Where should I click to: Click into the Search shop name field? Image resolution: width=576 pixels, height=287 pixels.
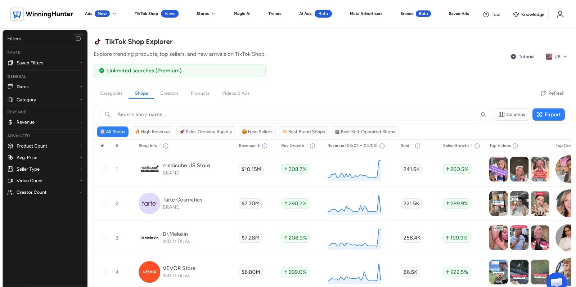click(295, 115)
